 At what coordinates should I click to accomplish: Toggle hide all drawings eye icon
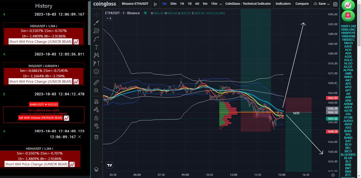click(96, 125)
